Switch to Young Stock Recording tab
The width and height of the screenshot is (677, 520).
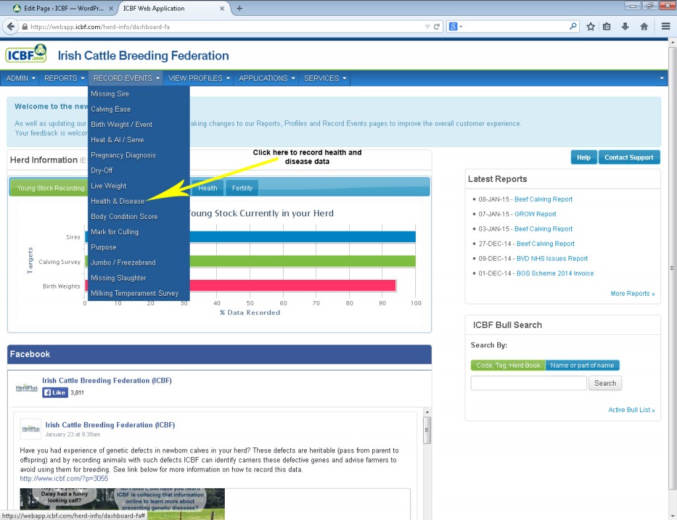(x=50, y=188)
